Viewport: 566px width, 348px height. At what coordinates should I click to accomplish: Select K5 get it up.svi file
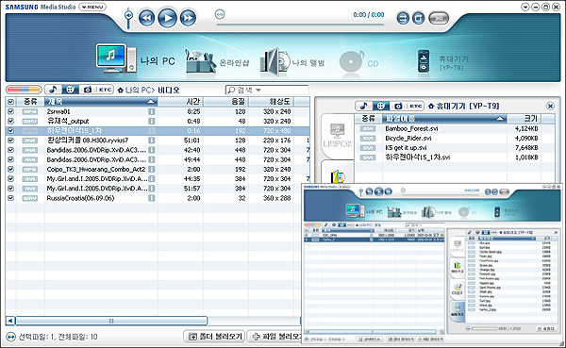click(x=406, y=148)
